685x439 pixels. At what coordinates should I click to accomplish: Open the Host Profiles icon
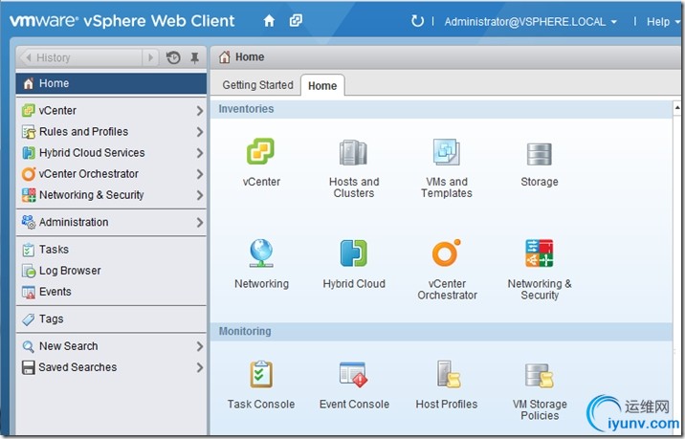click(449, 374)
